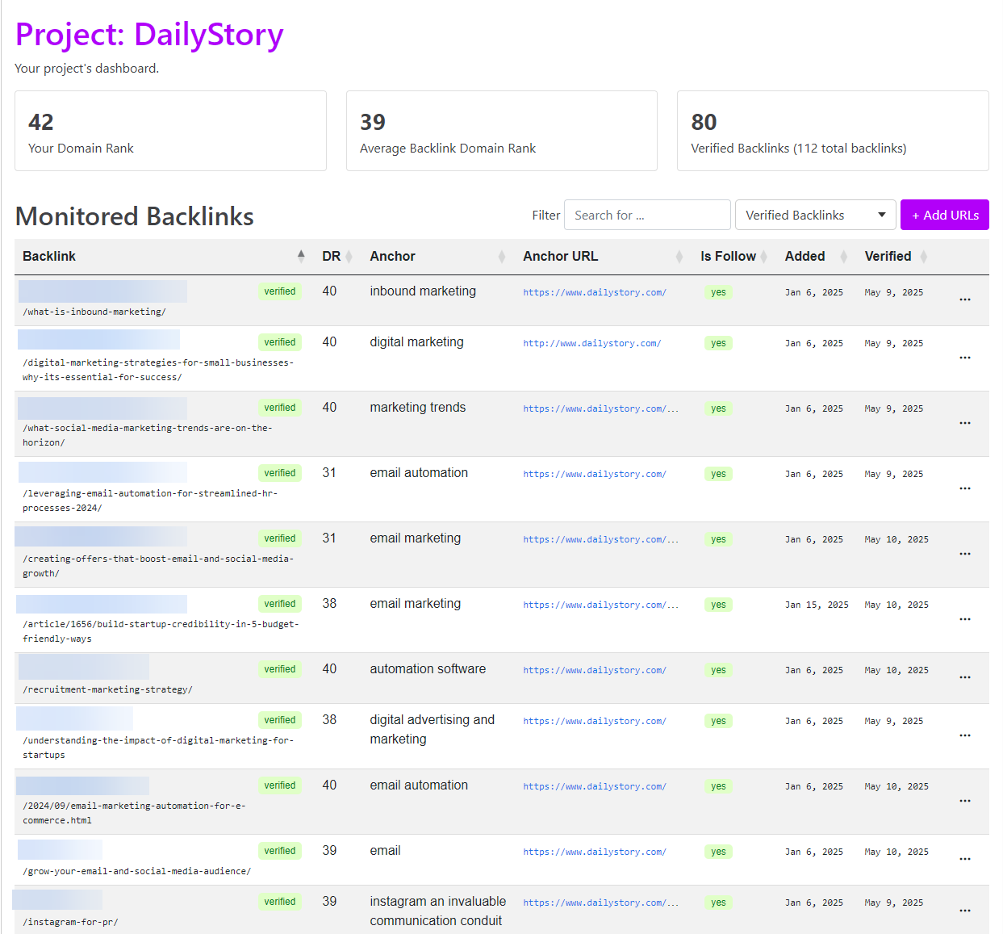This screenshot has height=934, width=1003.
Task: Select anchor 'digital advertising and marketing'
Action: [433, 729]
